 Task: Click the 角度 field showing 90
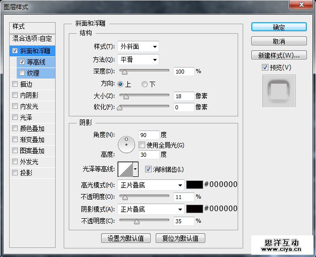coord(149,135)
